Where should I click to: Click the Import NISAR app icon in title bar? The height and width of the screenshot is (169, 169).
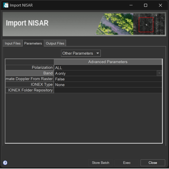point(6,5)
